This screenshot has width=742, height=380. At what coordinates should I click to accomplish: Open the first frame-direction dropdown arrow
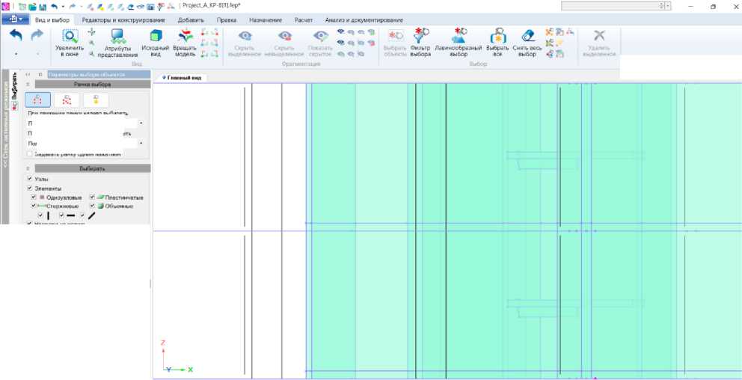coord(141,123)
